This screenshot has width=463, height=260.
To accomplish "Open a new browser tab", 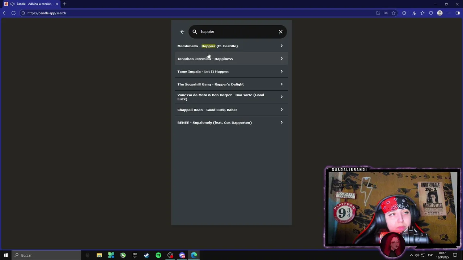I will (65, 4).
